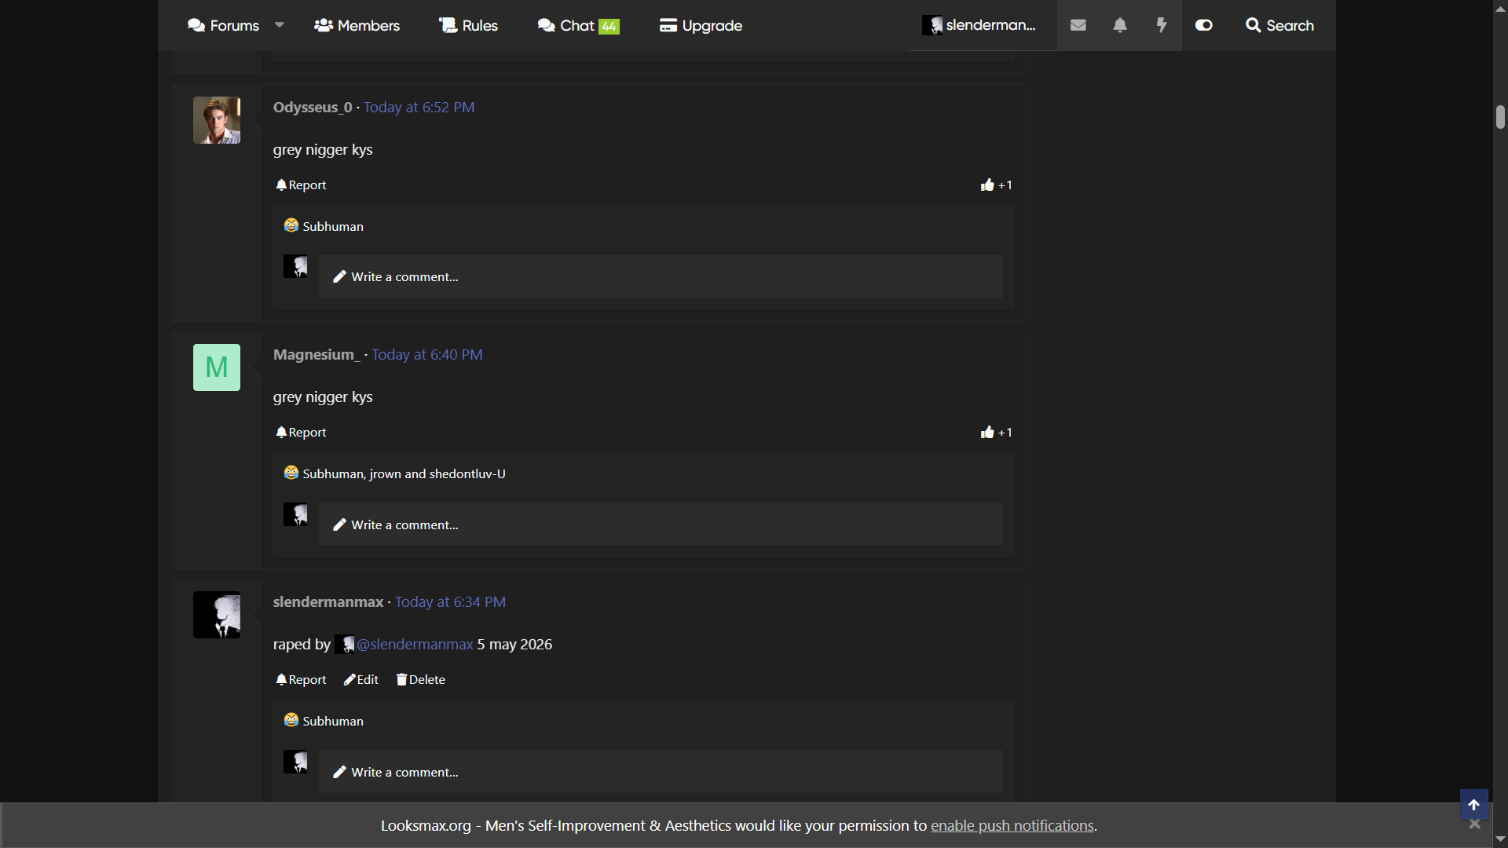Image resolution: width=1508 pixels, height=848 pixels.
Task: Click small avatar beside Odysseus_0 comment box
Action: (x=295, y=266)
